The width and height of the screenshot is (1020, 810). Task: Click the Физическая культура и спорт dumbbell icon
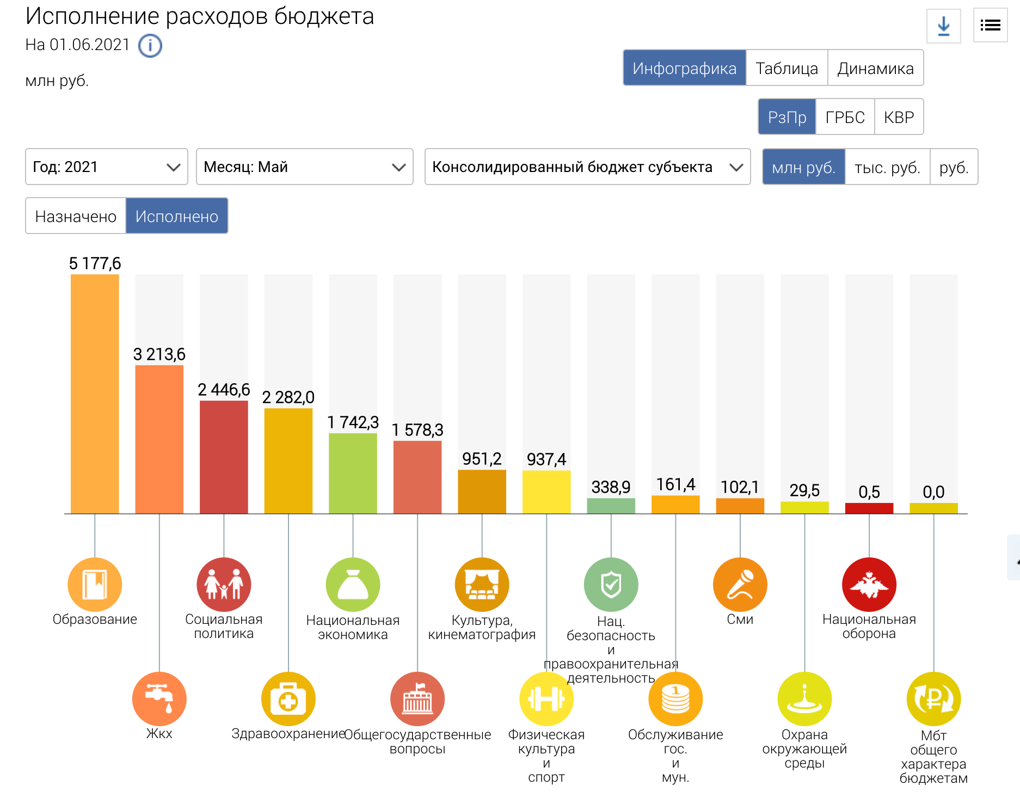[546, 699]
